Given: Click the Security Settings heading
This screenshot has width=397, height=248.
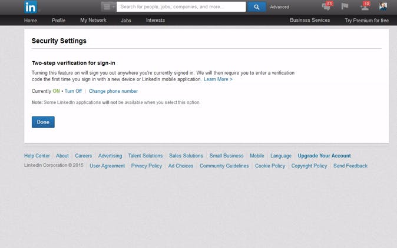Looking at the screenshot, I should [x=59, y=41].
